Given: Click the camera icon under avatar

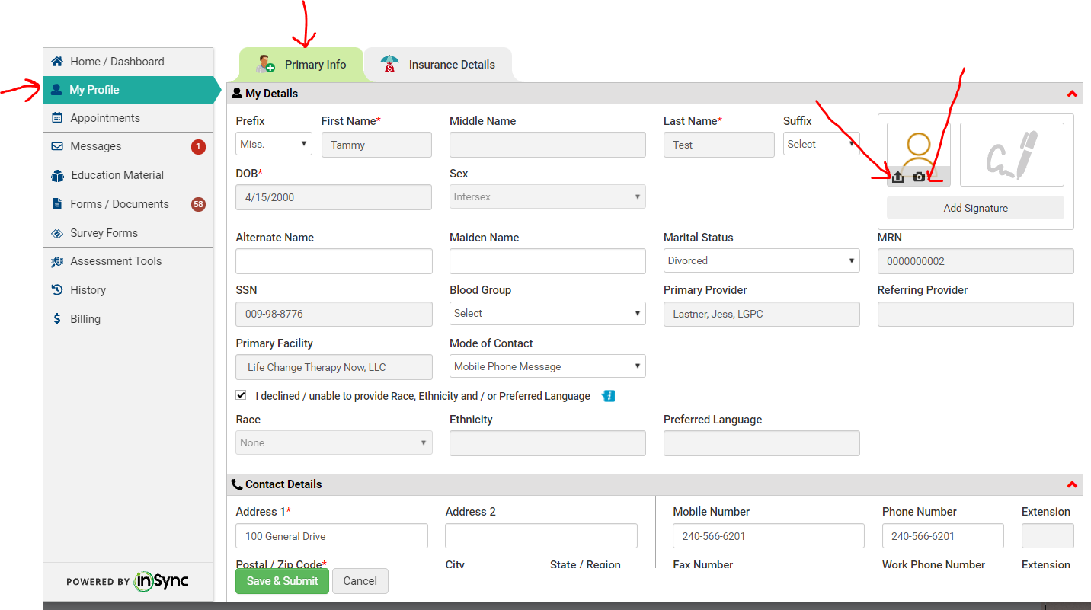Looking at the screenshot, I should (919, 177).
